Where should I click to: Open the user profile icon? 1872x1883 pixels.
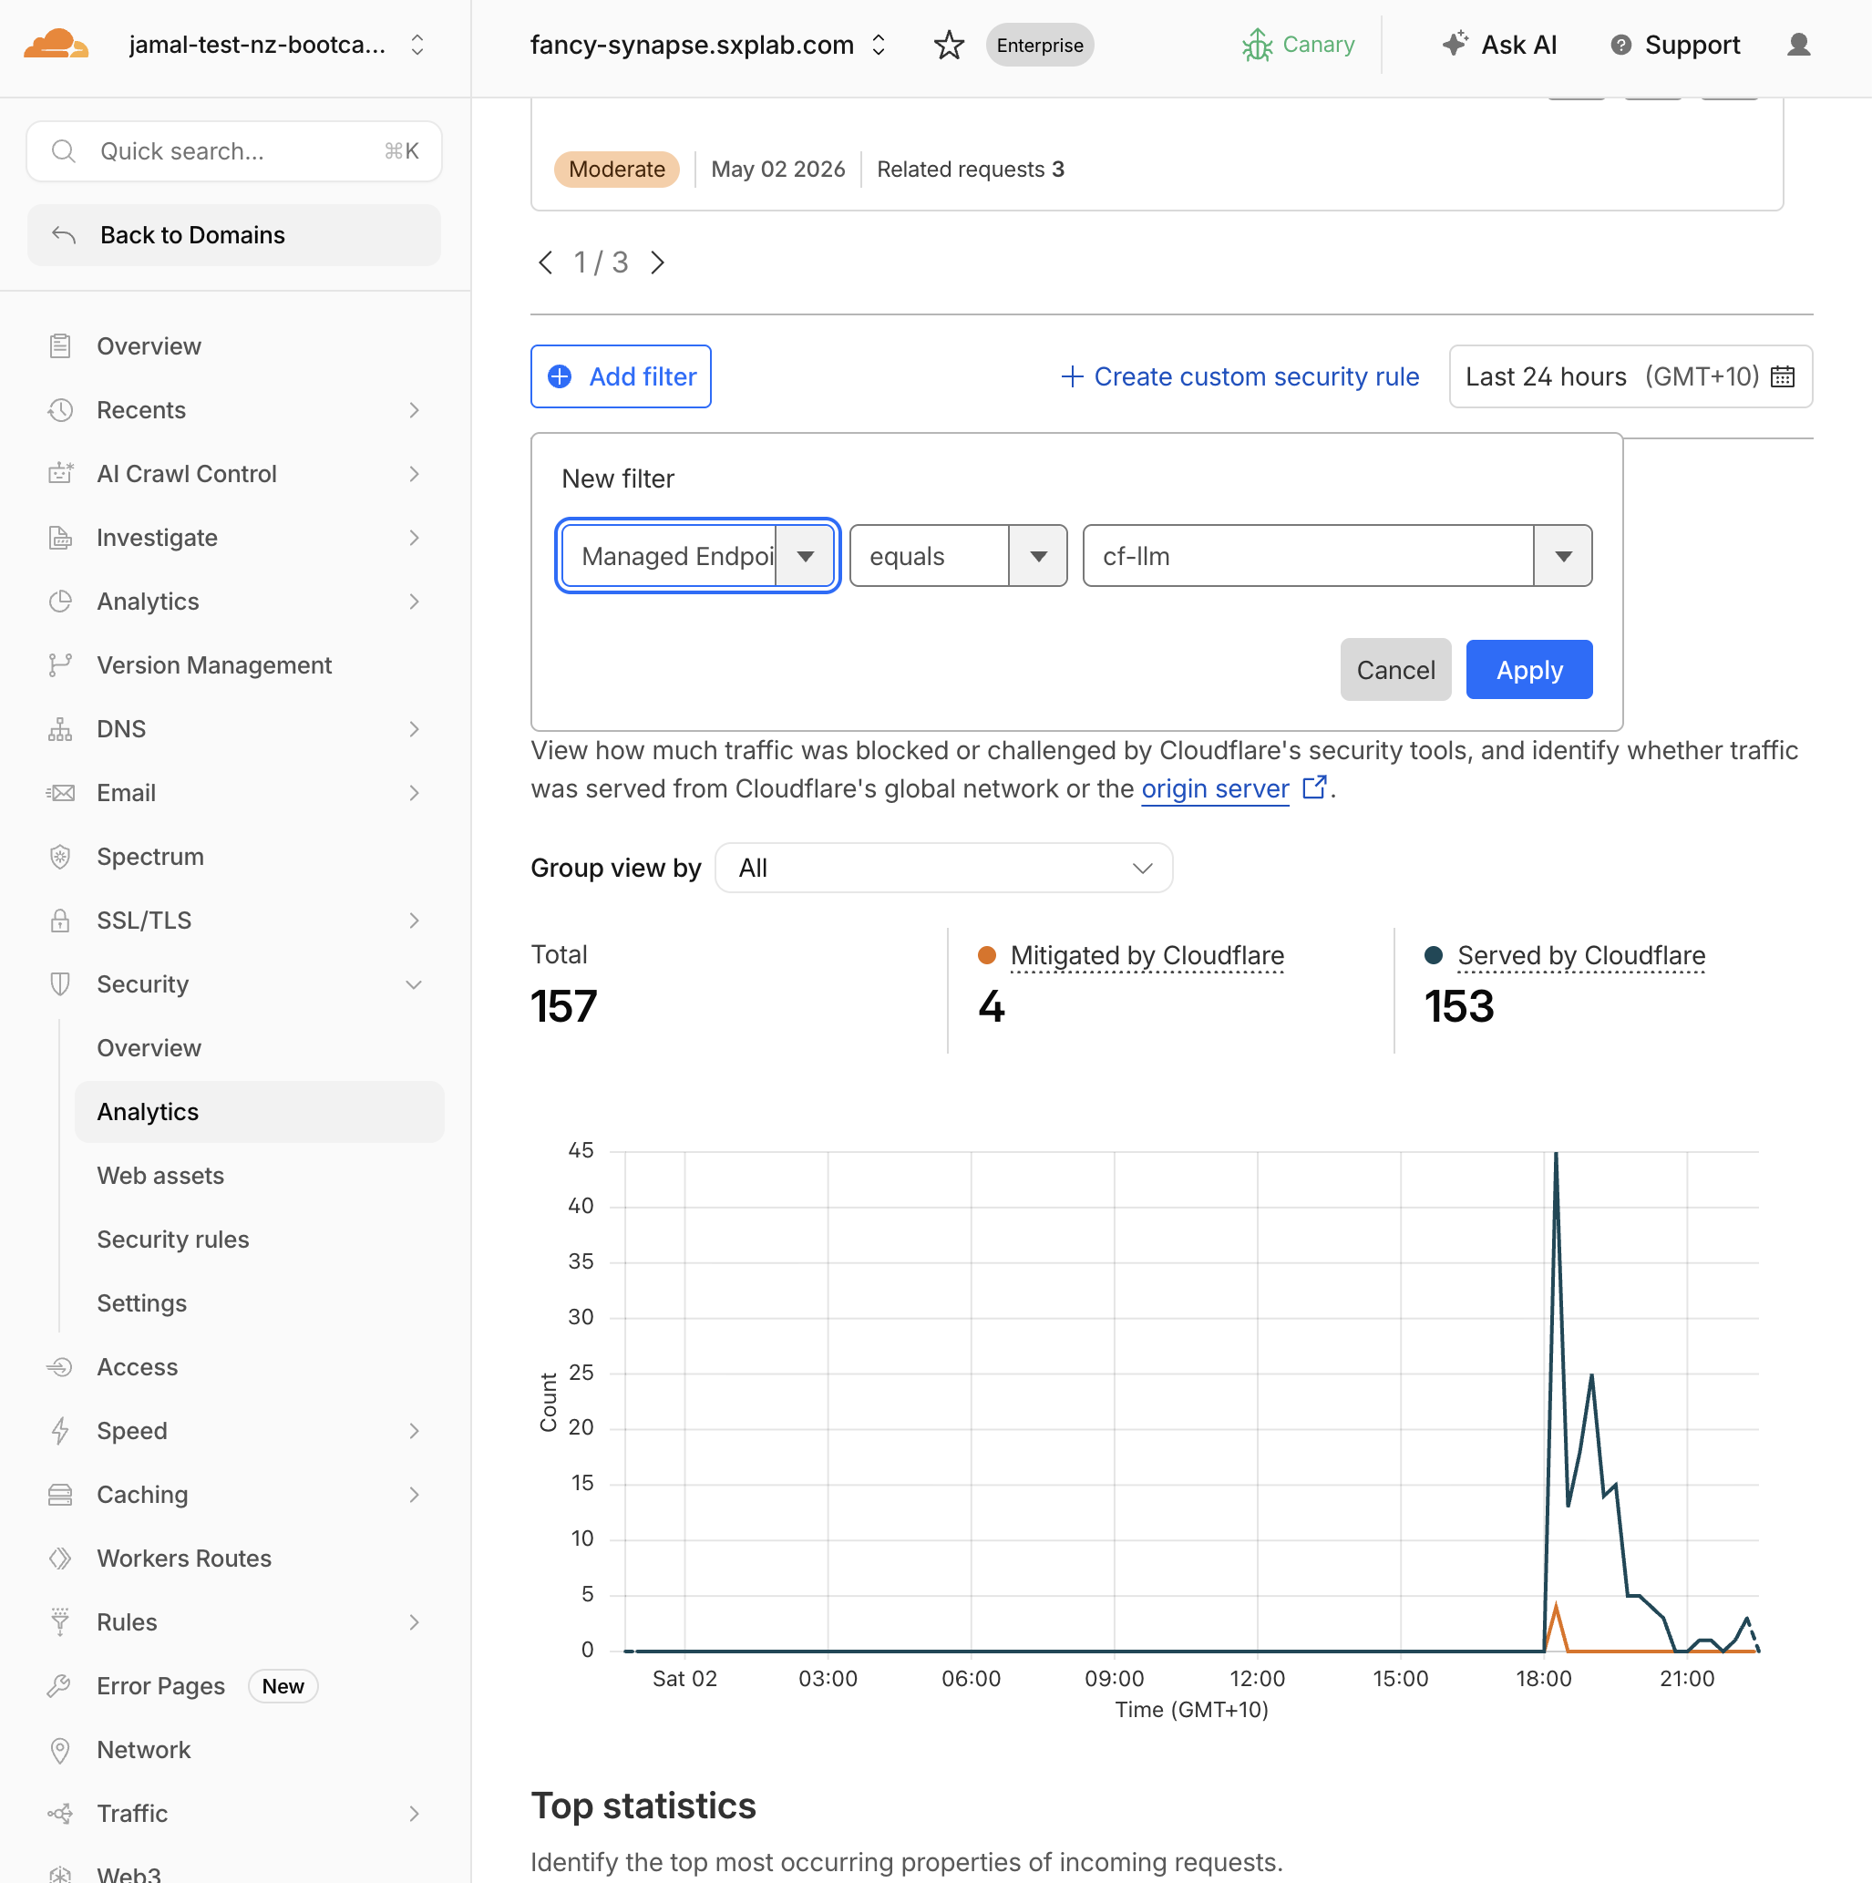(1798, 45)
